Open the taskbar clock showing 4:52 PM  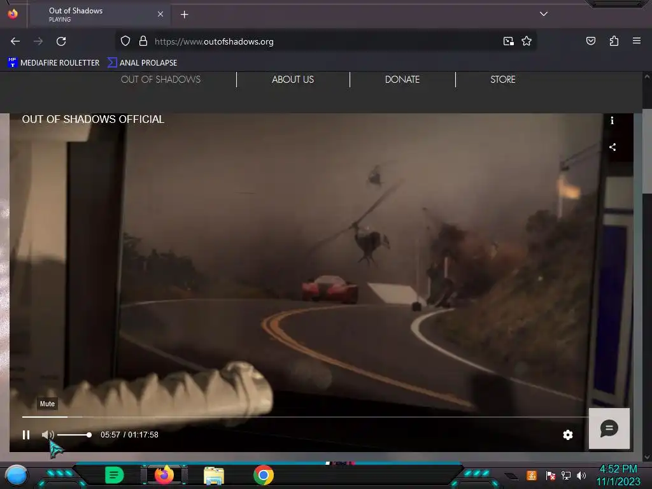(618, 475)
